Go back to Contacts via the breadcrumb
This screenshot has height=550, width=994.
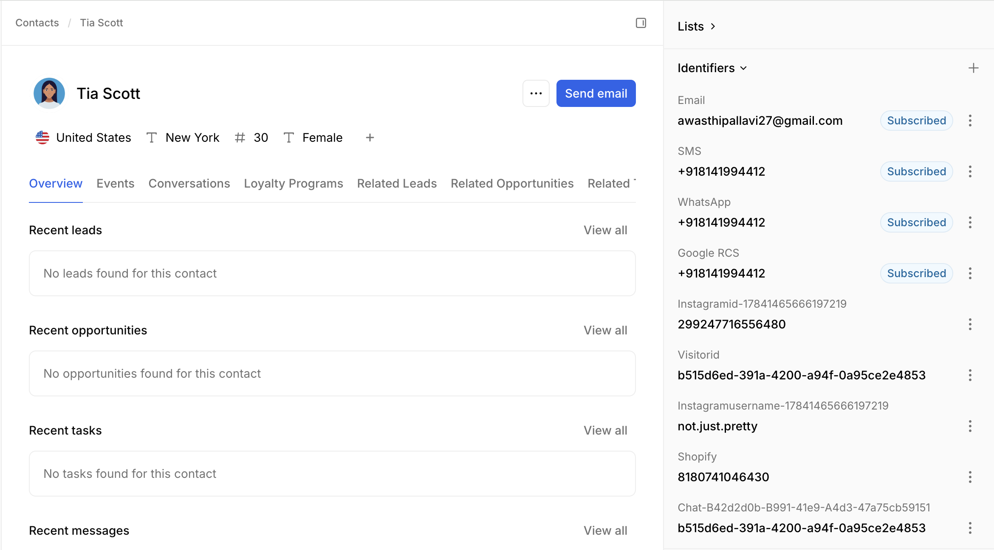37,23
